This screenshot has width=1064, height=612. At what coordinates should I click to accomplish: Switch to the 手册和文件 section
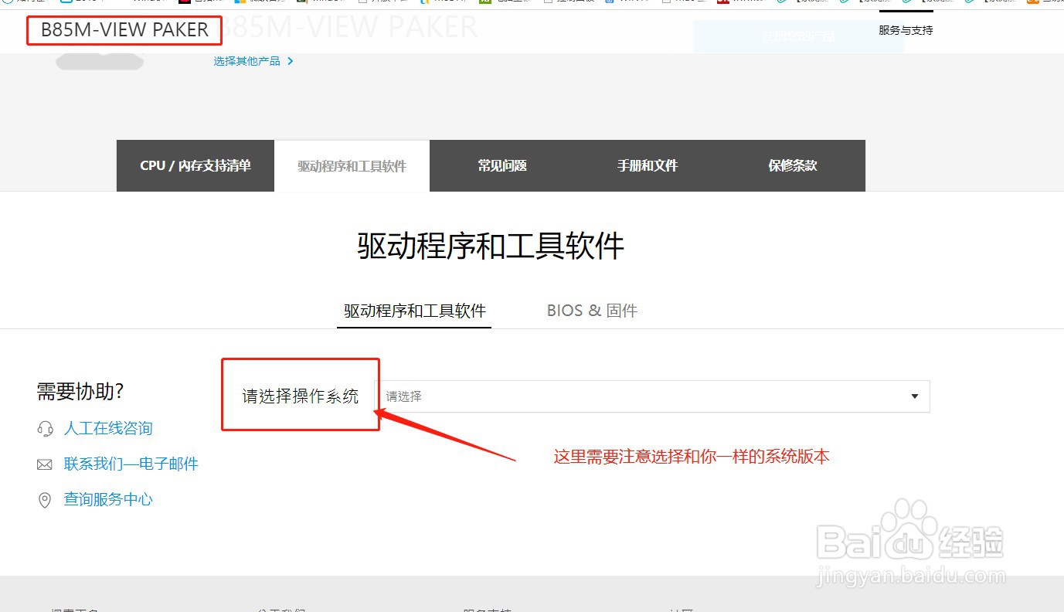coord(647,165)
